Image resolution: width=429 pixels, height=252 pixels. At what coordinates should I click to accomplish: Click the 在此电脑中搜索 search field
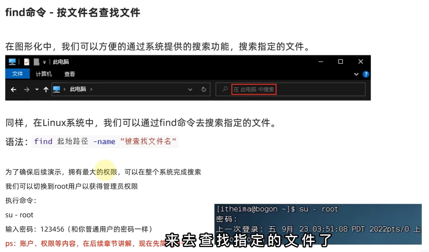pyautogui.click(x=291, y=89)
